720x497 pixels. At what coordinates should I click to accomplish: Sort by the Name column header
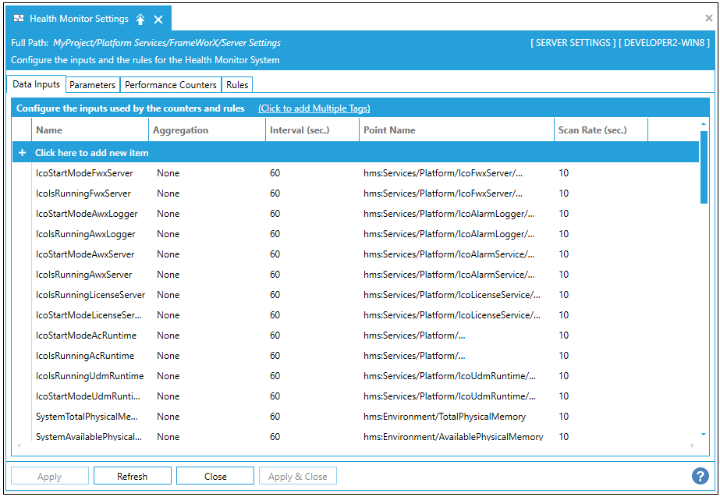49,130
